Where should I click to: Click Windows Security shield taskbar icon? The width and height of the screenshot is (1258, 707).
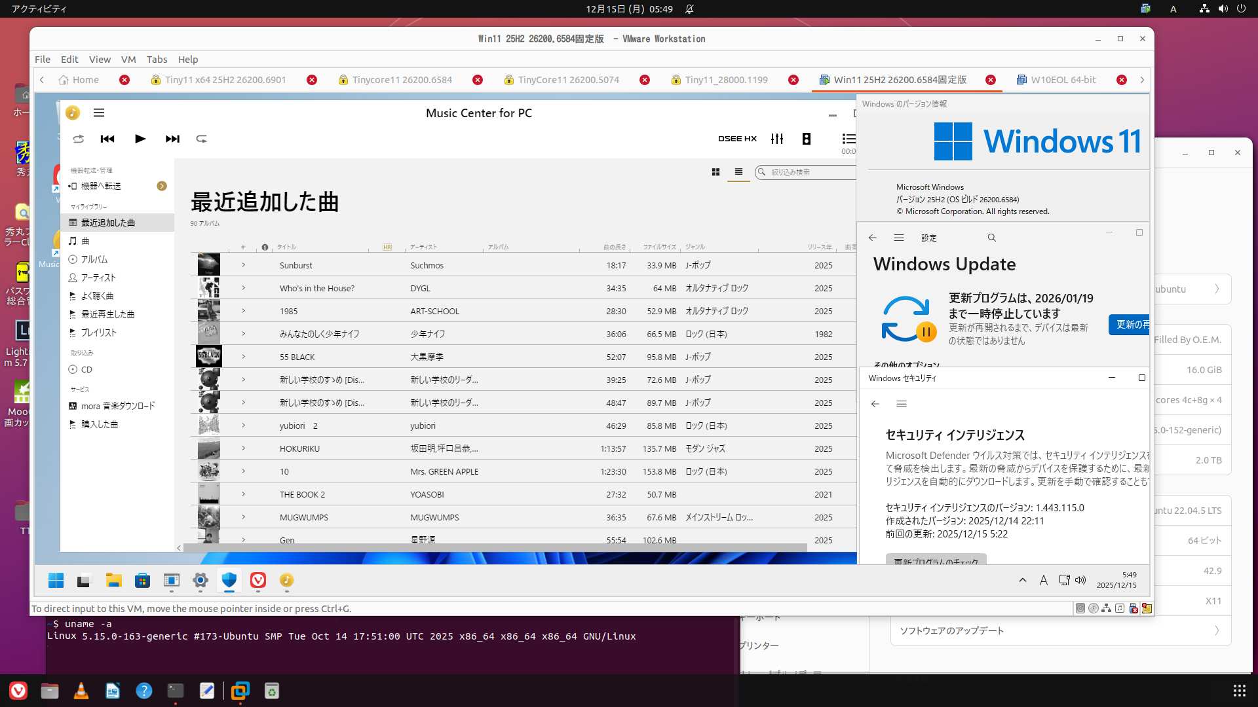click(x=229, y=580)
